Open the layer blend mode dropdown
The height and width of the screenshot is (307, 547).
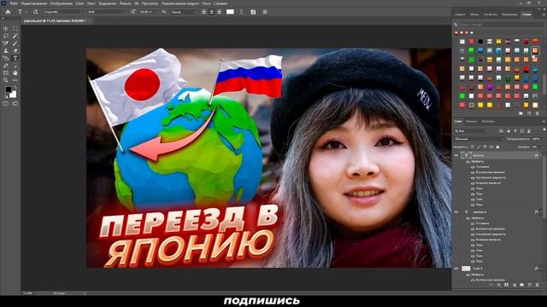[479, 139]
